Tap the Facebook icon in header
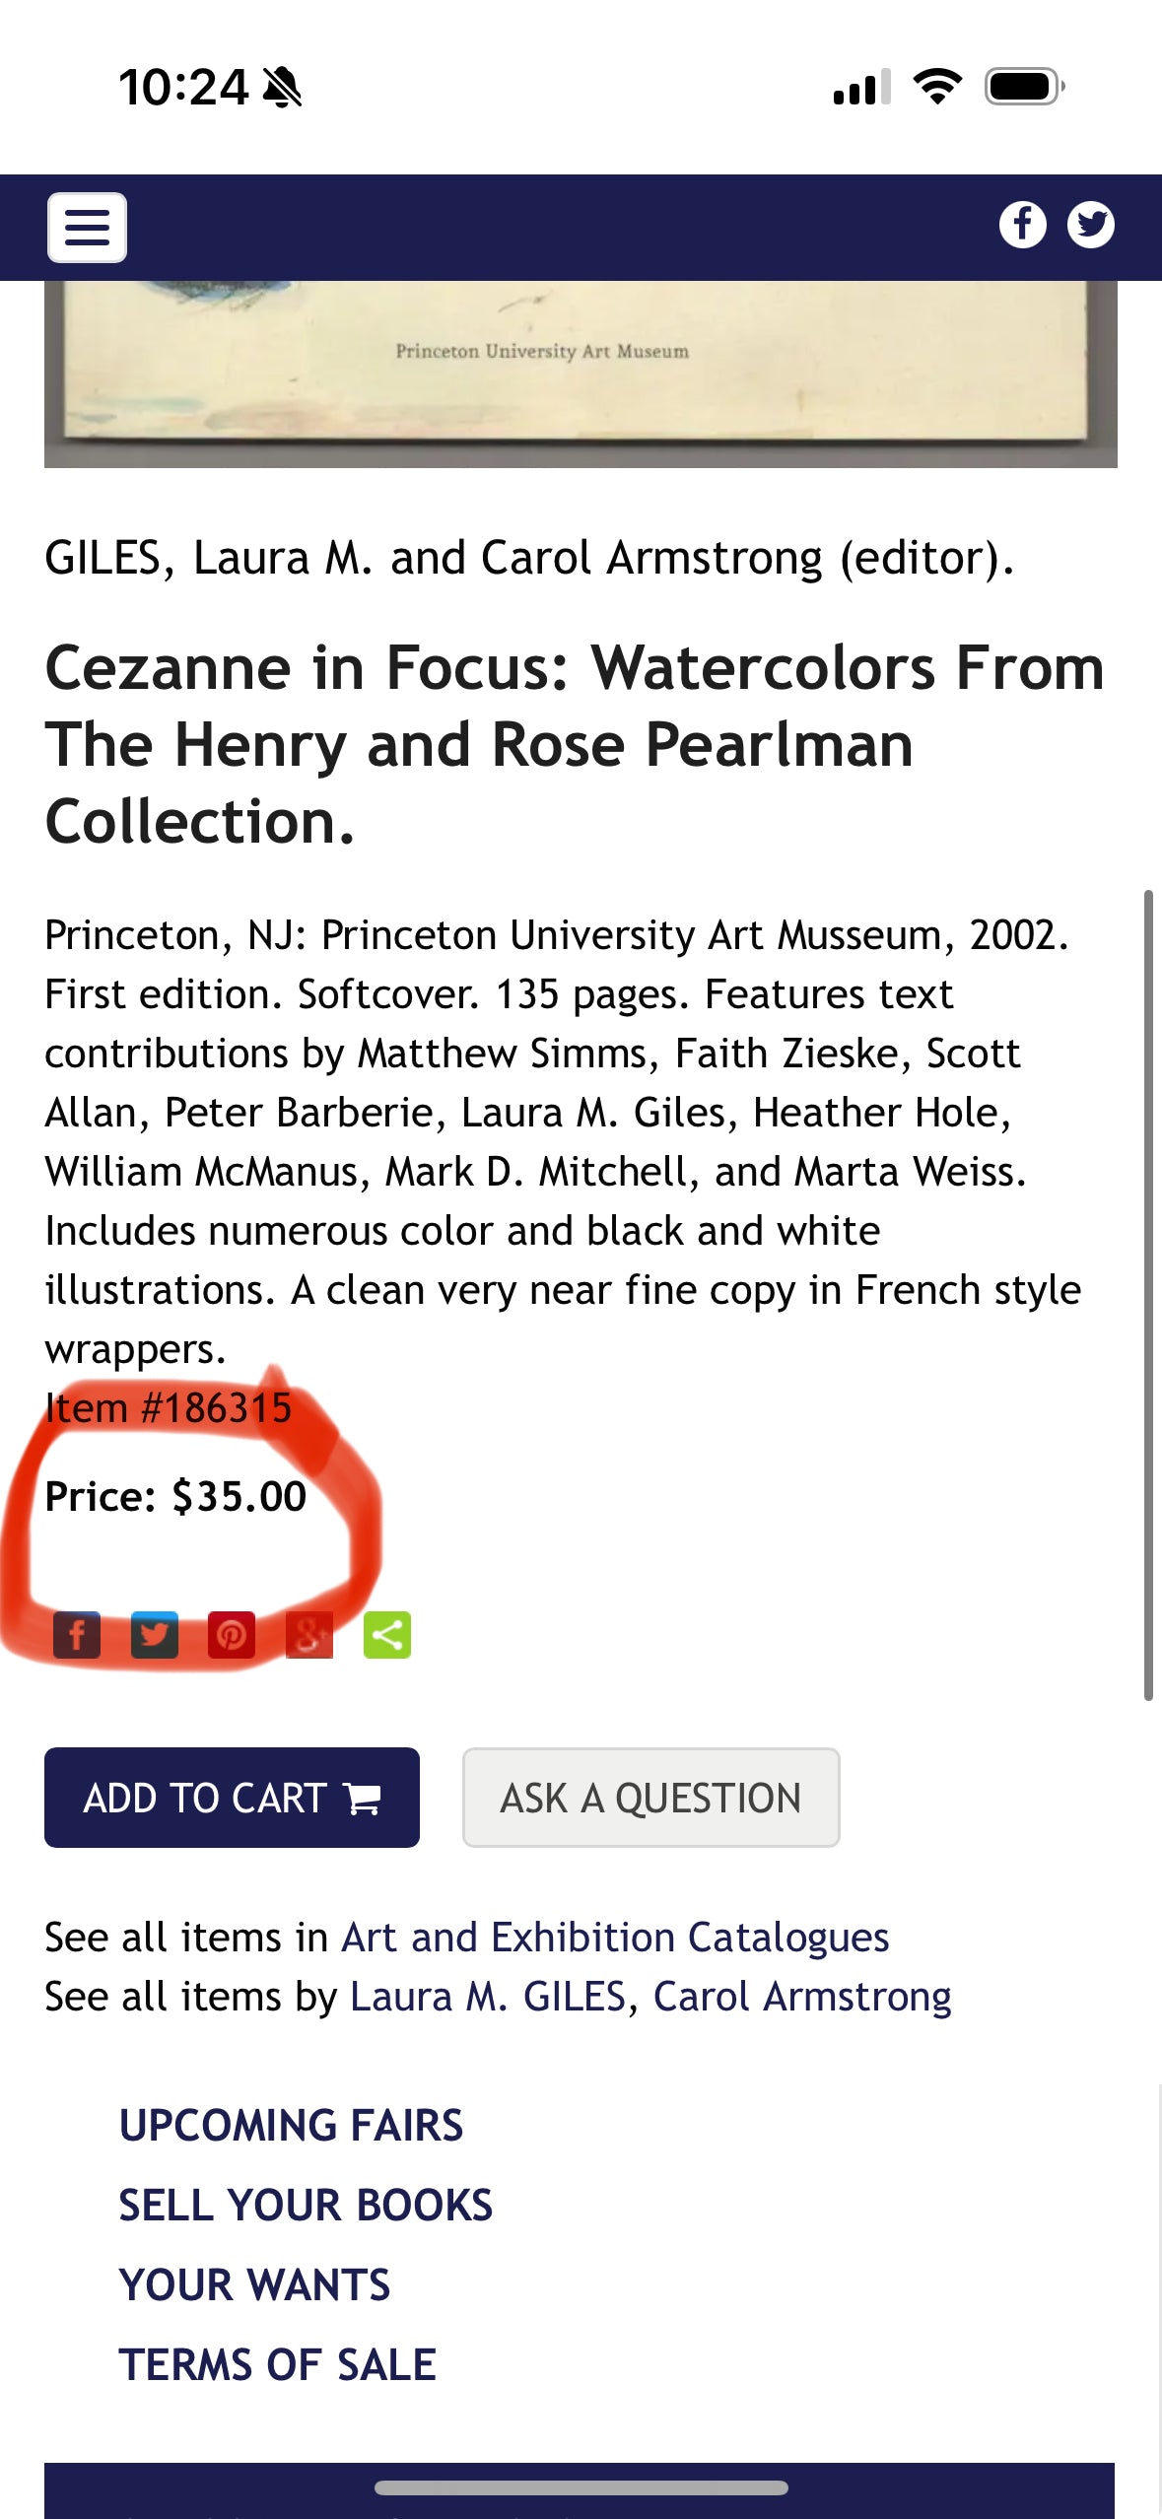The width and height of the screenshot is (1162, 2519). [x=1022, y=225]
